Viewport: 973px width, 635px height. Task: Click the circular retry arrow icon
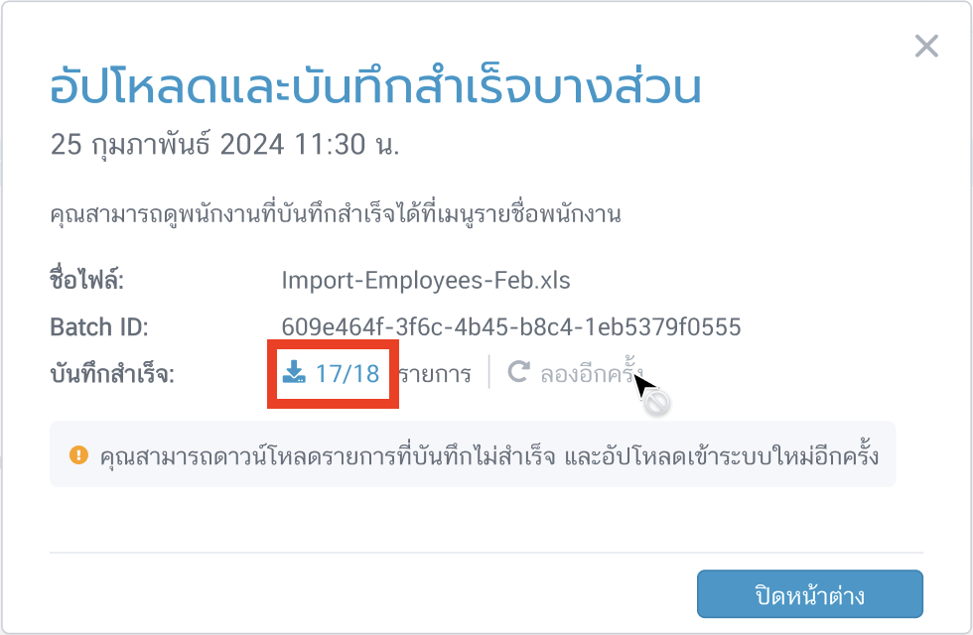(x=517, y=373)
